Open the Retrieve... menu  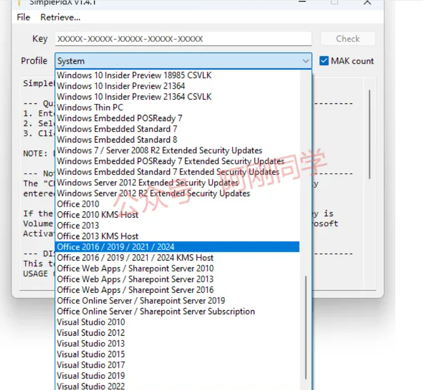click(x=60, y=17)
